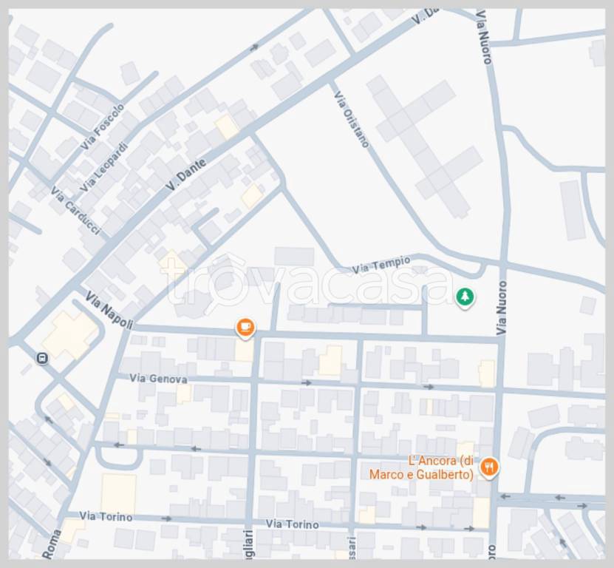This screenshot has height=568, width=614.
Task: Click the full V. Dante road label
Action: (x=185, y=173)
